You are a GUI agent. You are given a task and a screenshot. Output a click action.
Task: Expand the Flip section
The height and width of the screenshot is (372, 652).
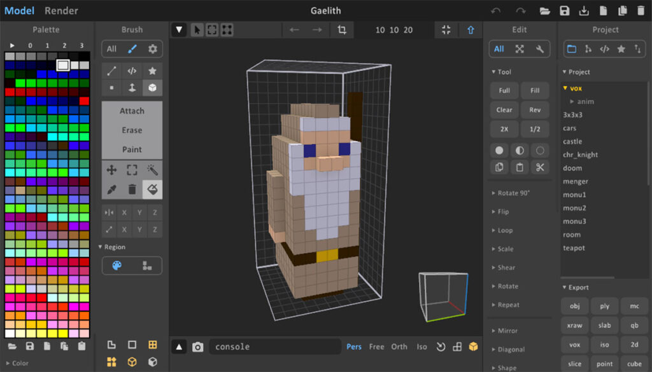pos(500,212)
